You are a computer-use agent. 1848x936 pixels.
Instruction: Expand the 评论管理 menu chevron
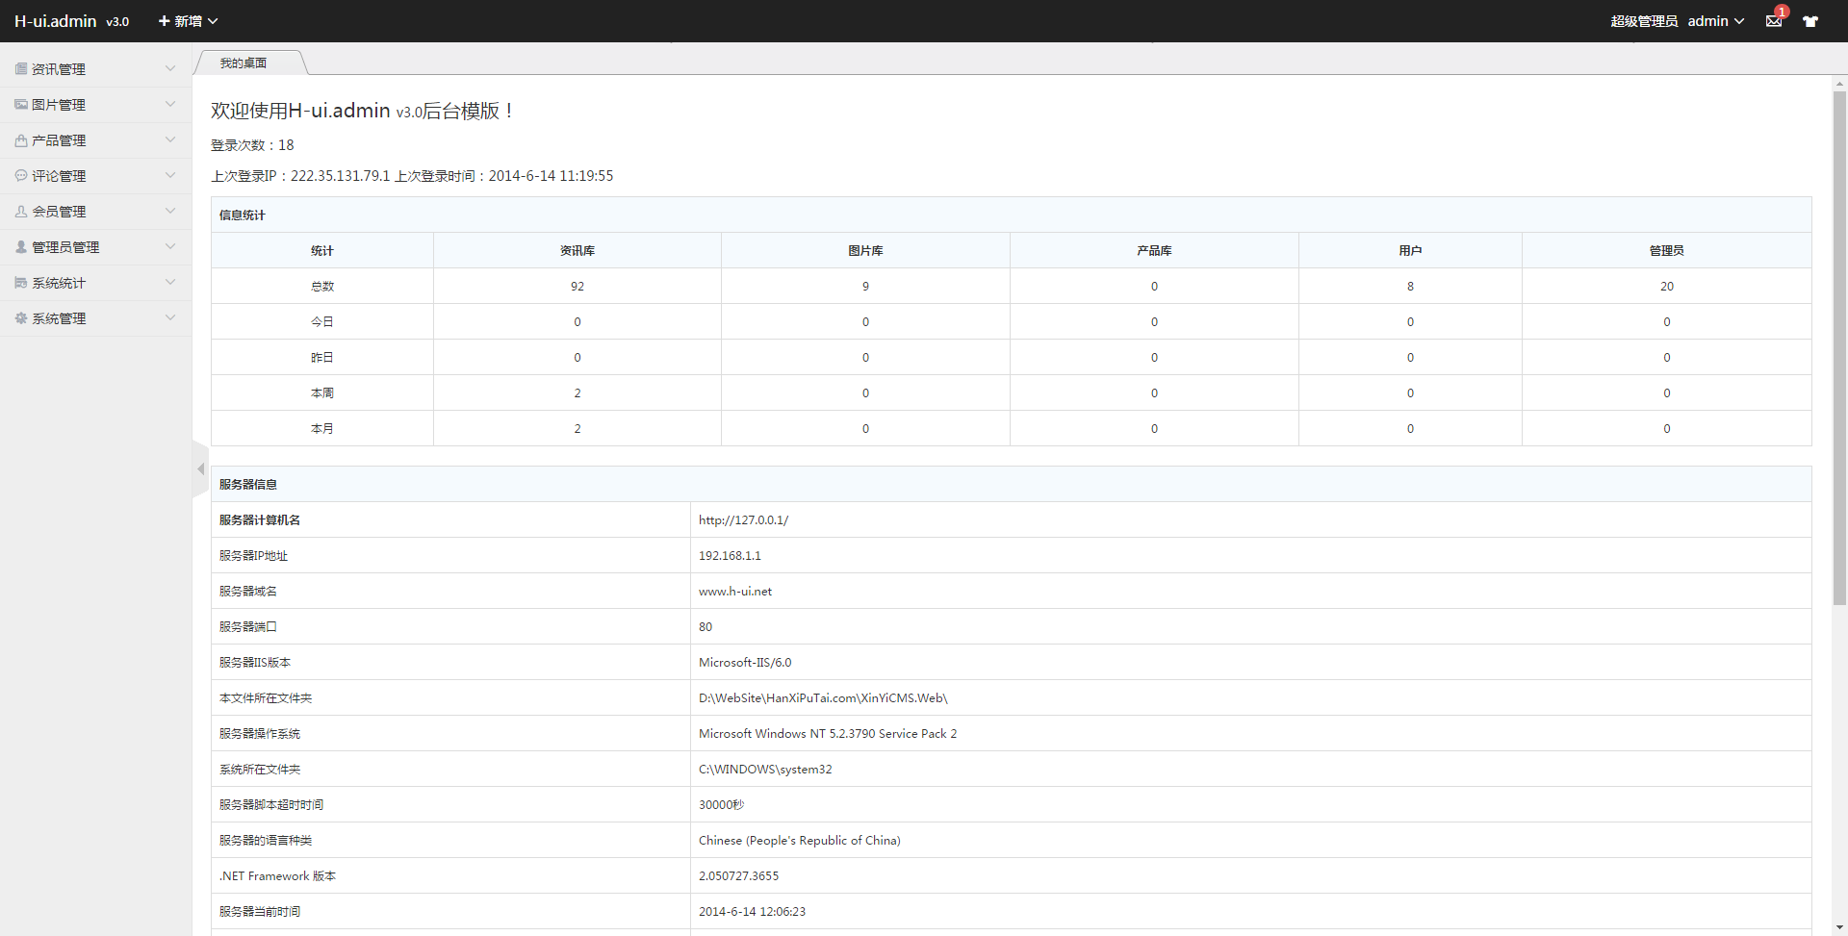pyautogui.click(x=170, y=175)
